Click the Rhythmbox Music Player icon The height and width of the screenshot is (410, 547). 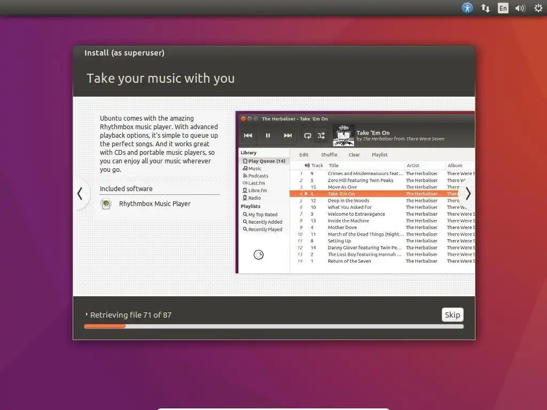point(106,203)
